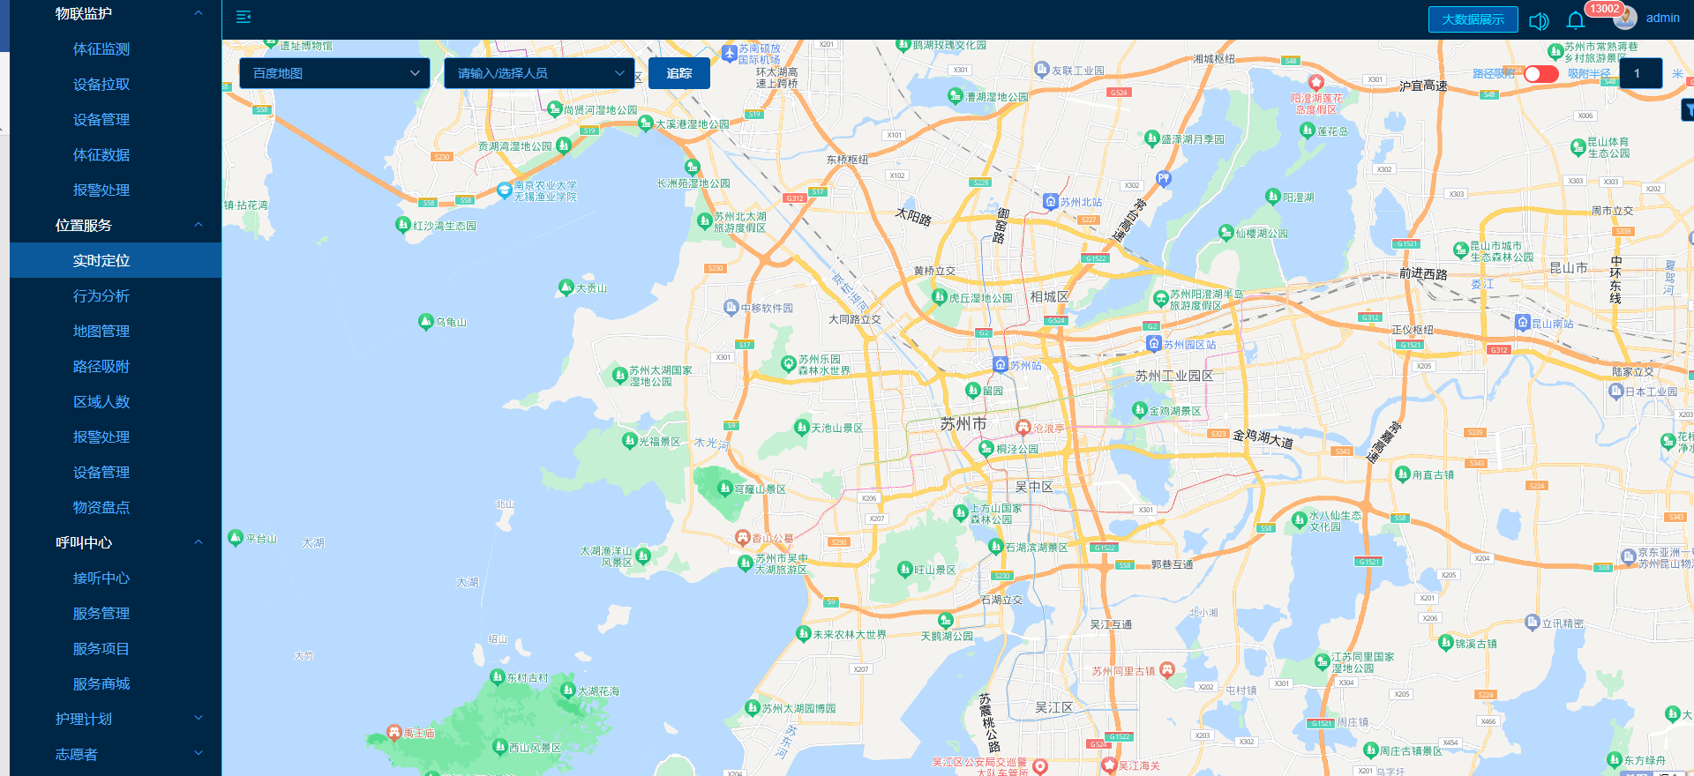
Task: Click the admin user avatar
Action: tap(1625, 18)
